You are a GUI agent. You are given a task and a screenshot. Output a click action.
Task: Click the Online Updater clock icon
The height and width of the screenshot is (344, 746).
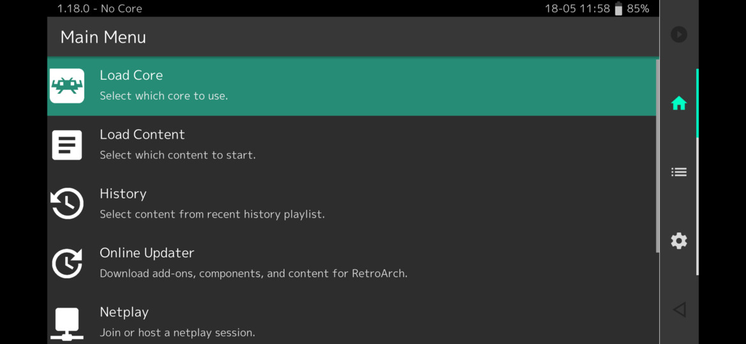pos(67,263)
